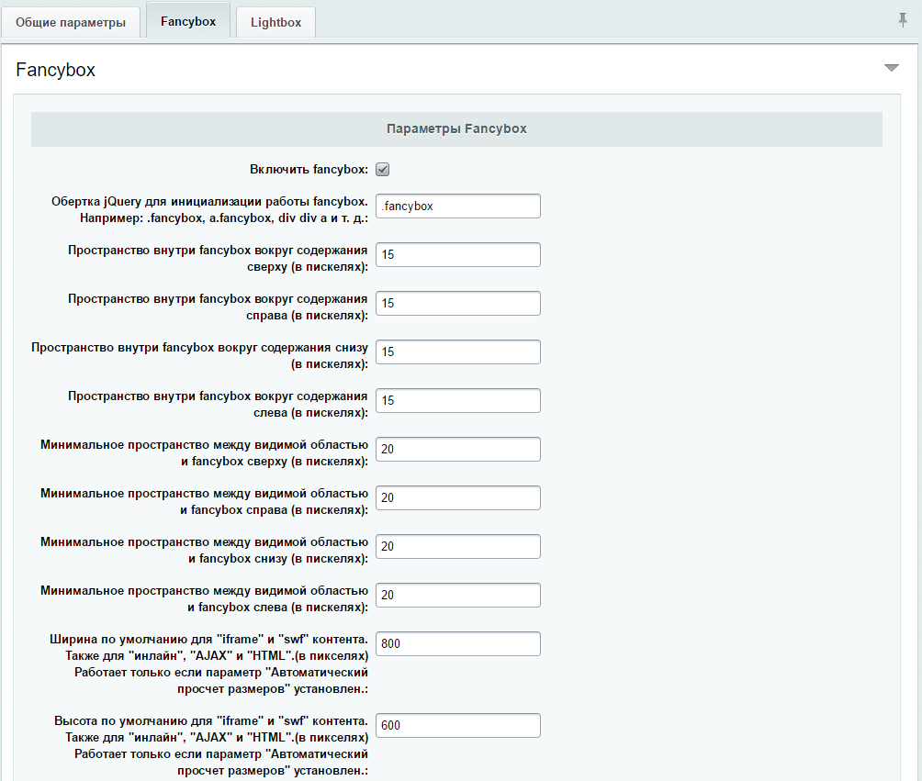Click the bottom minimum margin field
Image resolution: width=922 pixels, height=781 pixels.
pyautogui.click(x=458, y=547)
